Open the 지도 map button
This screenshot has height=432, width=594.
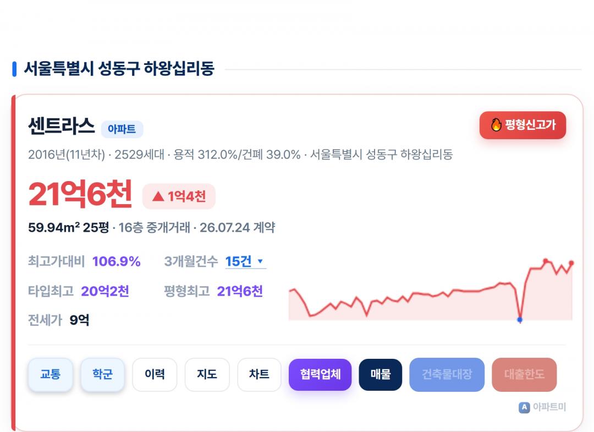click(x=207, y=374)
